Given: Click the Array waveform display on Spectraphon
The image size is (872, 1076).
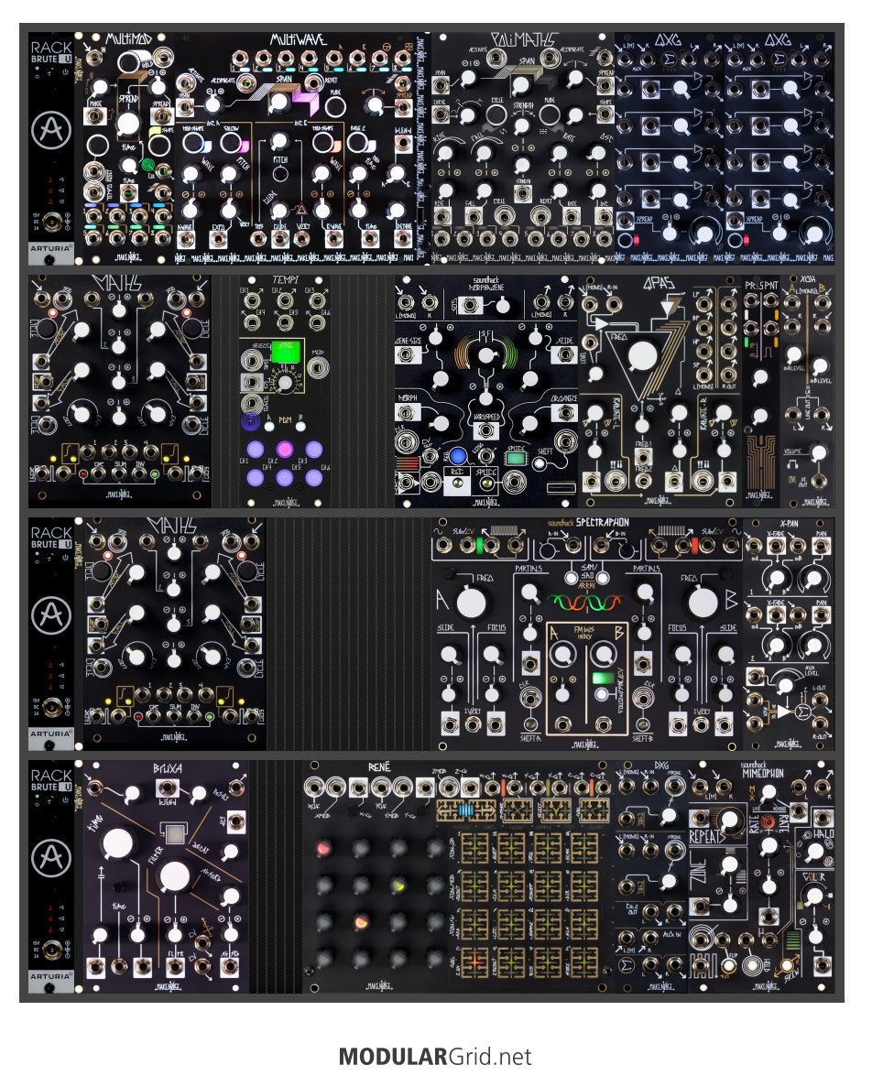Looking at the screenshot, I should [x=584, y=603].
